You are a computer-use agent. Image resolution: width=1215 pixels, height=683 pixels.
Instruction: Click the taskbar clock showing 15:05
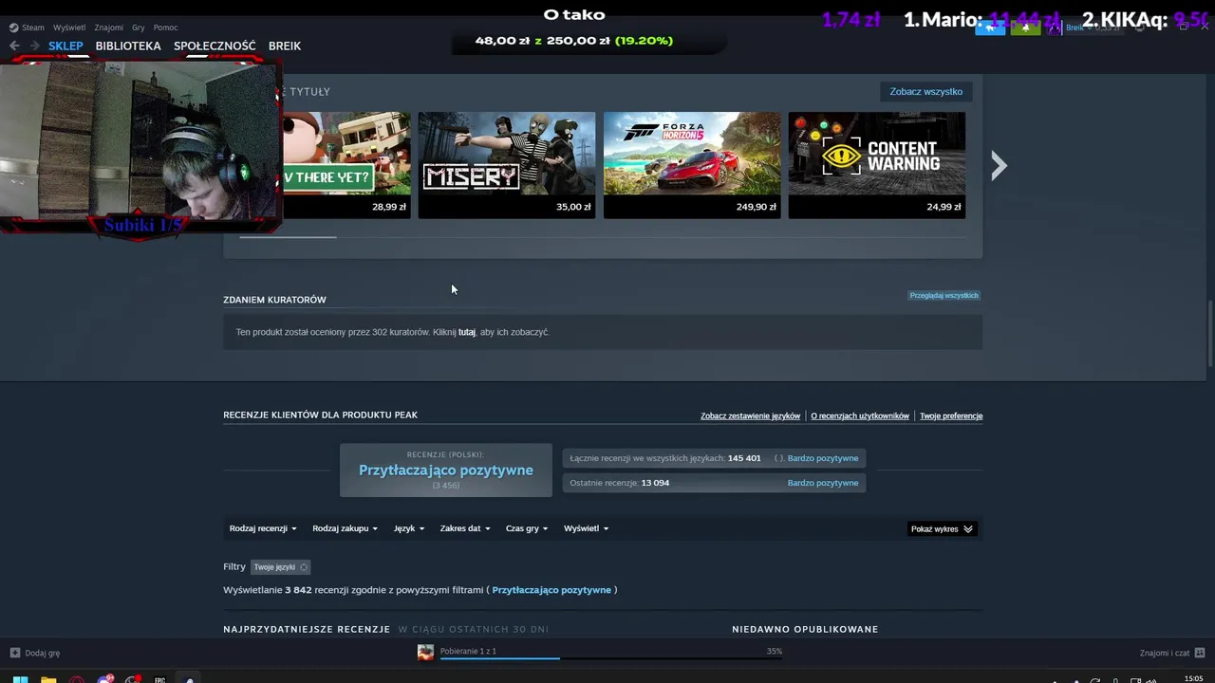[x=1194, y=678]
